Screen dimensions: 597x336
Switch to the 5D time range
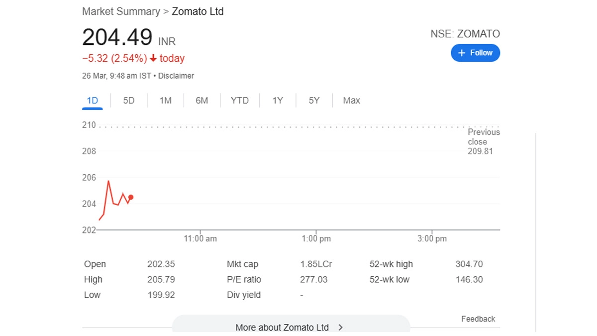point(129,101)
